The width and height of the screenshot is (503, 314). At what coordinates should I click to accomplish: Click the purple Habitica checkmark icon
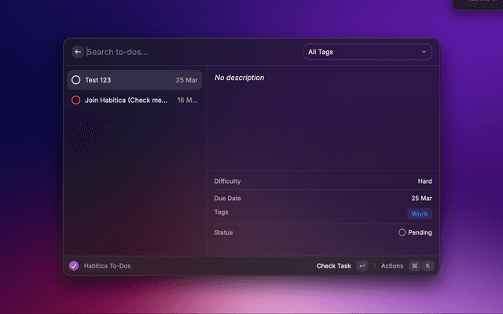74,266
